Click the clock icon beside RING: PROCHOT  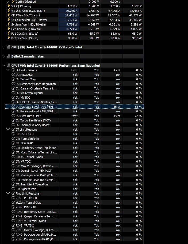[13, 198]
